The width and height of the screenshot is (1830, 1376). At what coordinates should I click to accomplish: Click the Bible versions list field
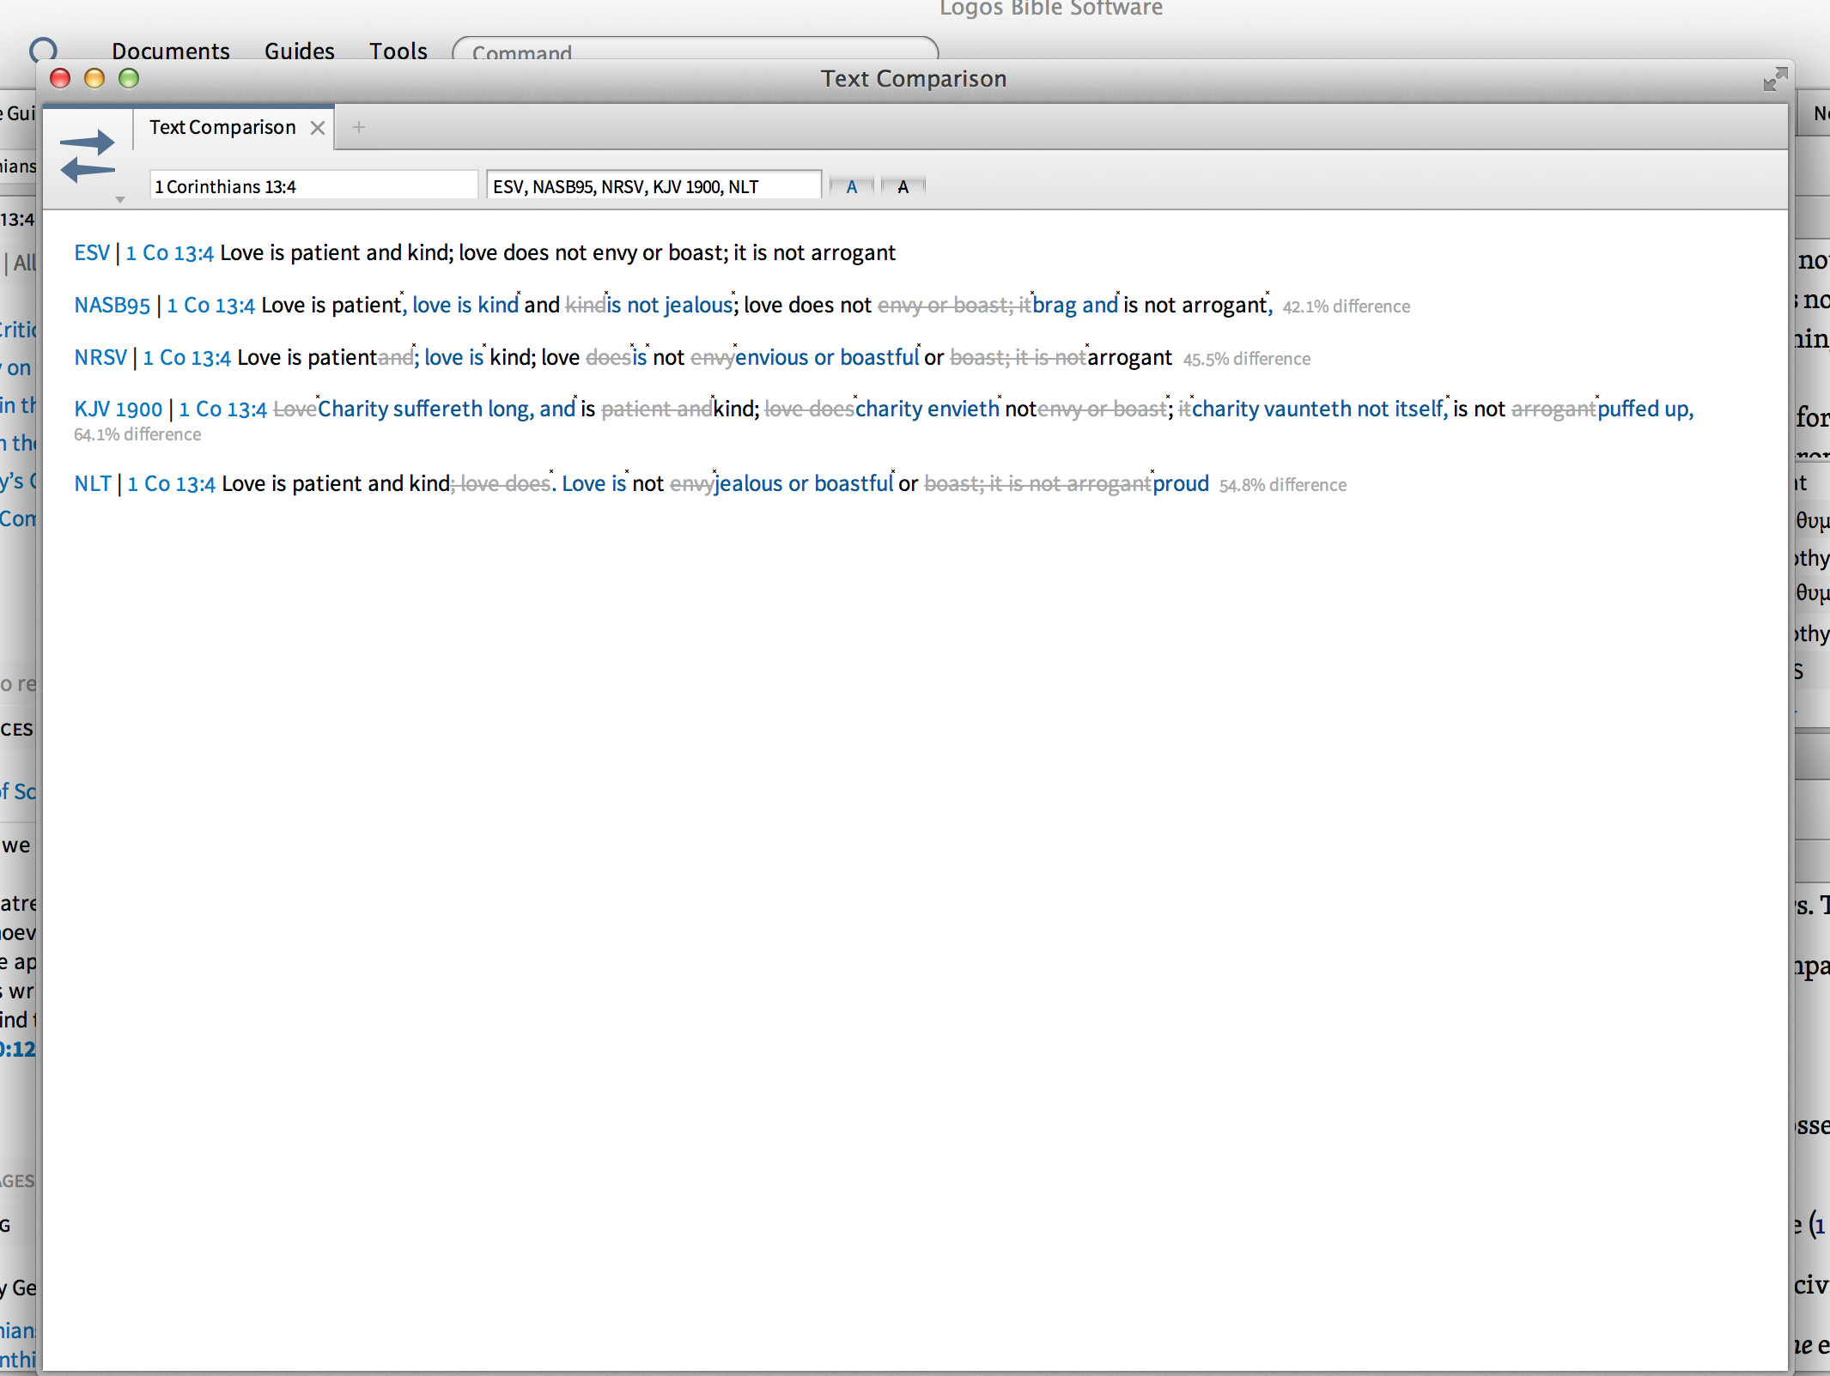653,186
